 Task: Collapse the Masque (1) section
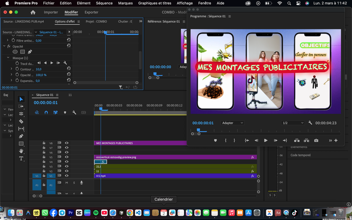click(8, 58)
